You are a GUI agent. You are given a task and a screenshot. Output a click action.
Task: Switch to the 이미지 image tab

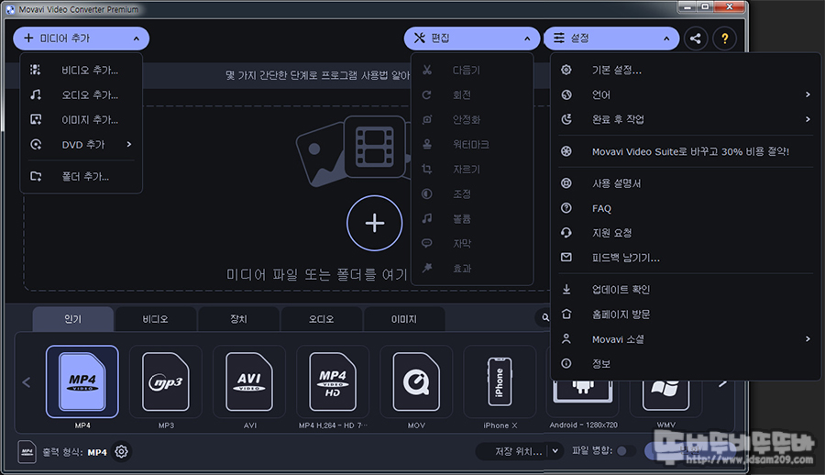pyautogui.click(x=404, y=319)
